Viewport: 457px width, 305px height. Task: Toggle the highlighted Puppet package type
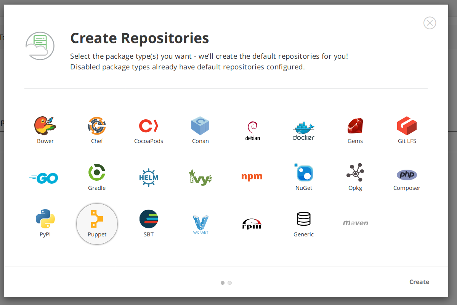tap(97, 224)
